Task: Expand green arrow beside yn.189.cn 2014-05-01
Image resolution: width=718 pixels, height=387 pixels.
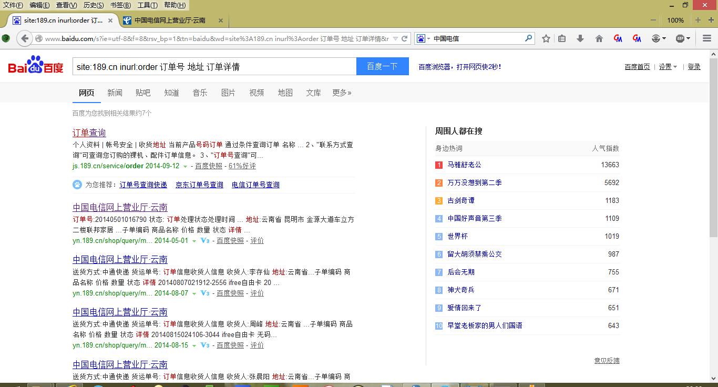Action: point(194,241)
